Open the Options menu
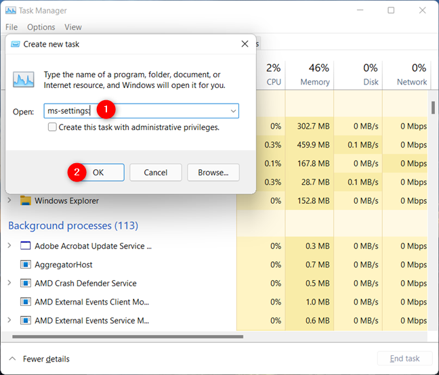Image resolution: width=439 pixels, height=375 pixels. coord(41,27)
